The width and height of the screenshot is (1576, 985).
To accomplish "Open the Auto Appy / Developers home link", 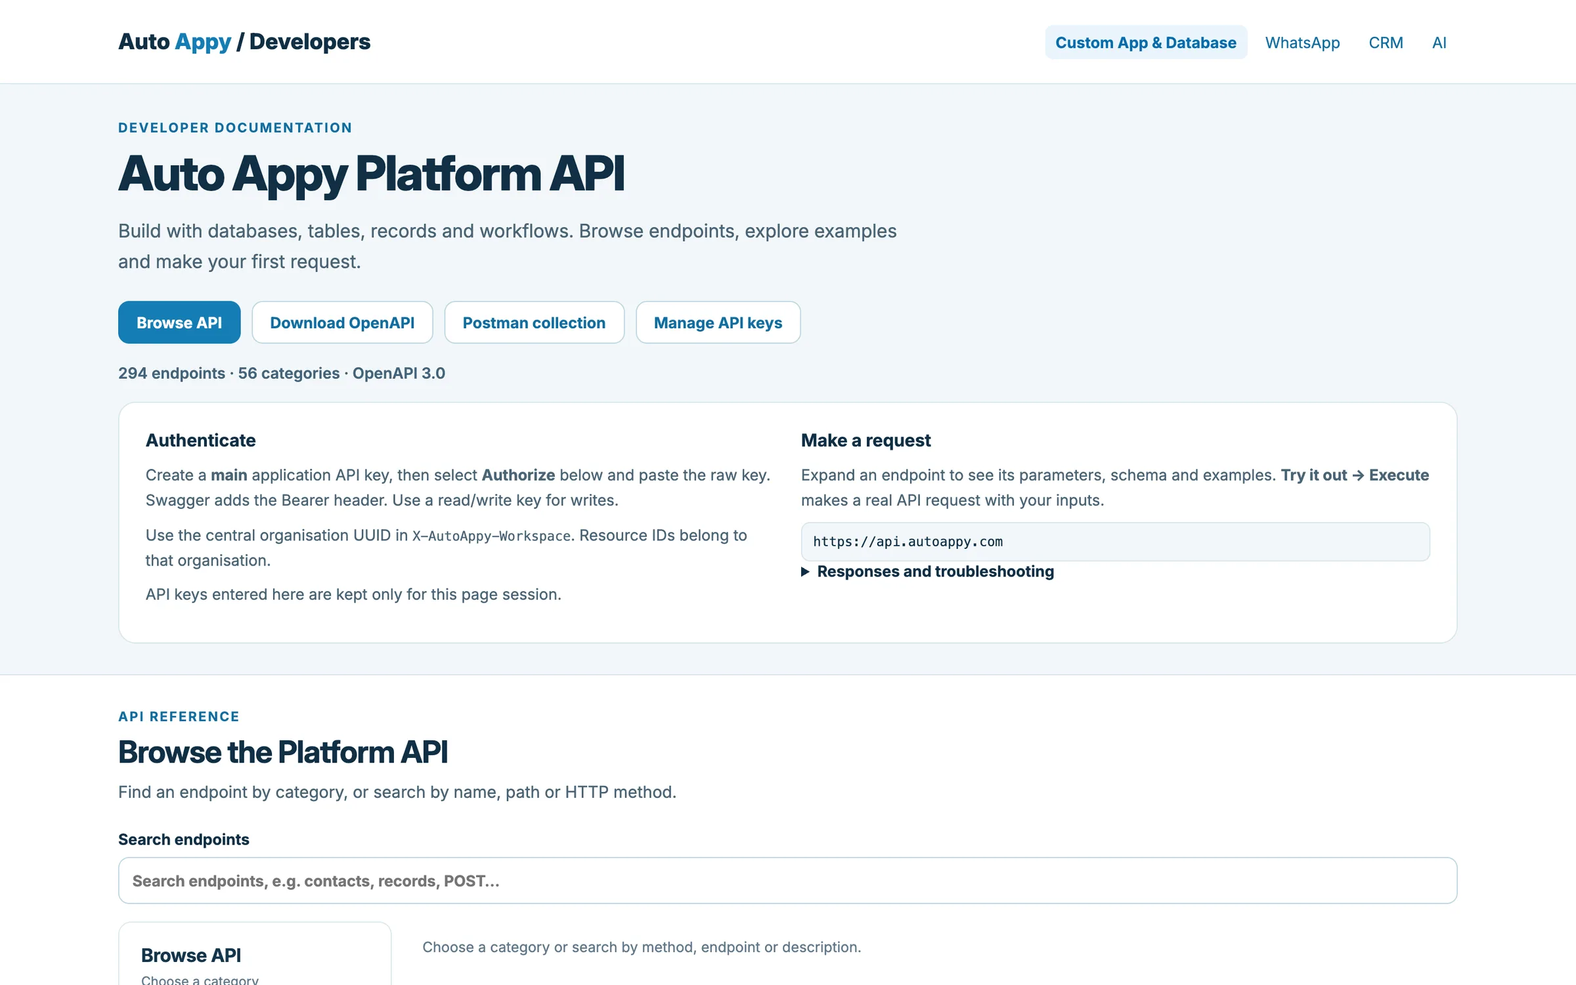I will pyautogui.click(x=244, y=42).
